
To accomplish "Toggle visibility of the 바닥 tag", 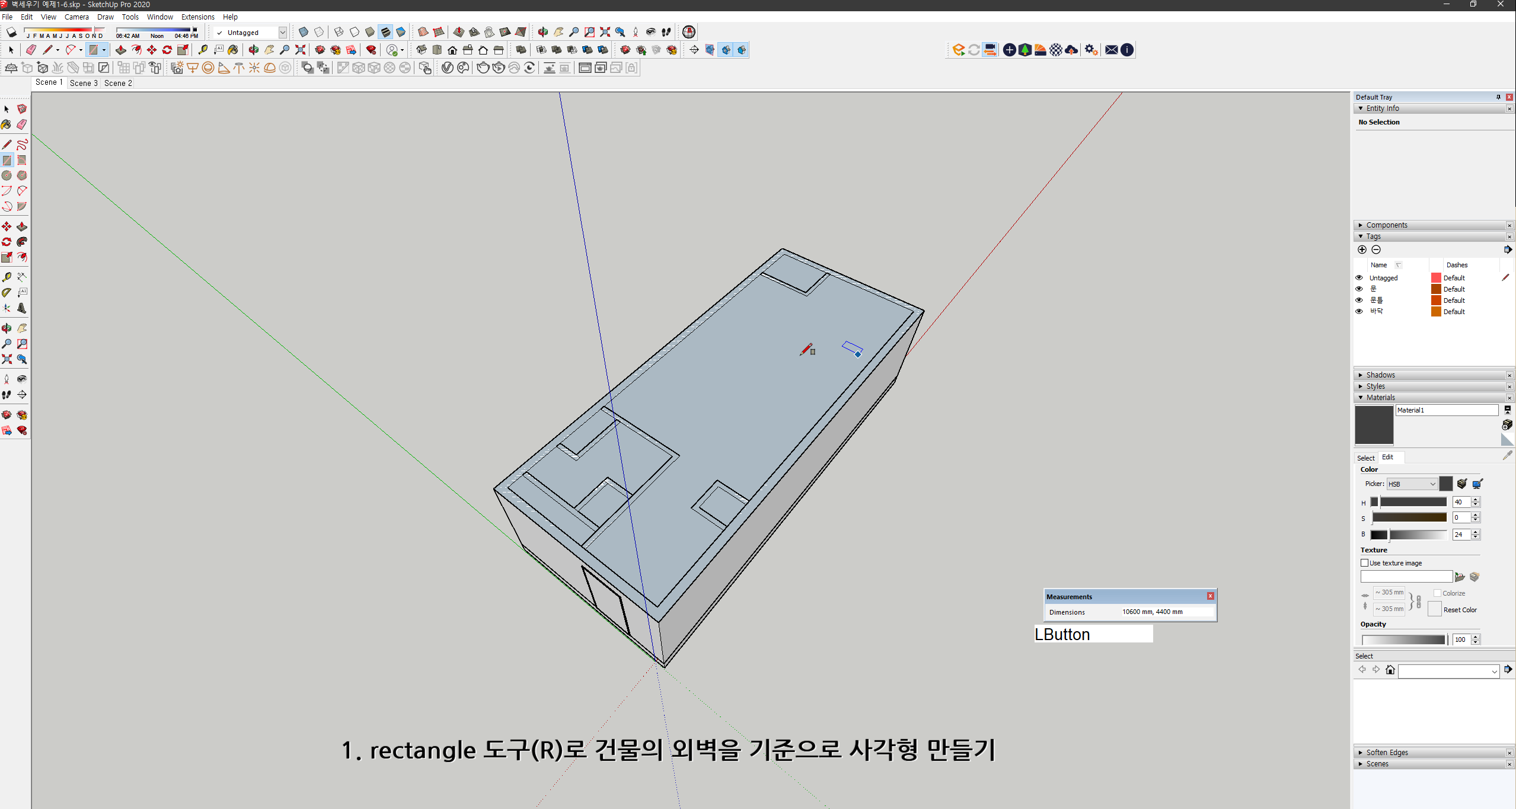I will tap(1359, 311).
